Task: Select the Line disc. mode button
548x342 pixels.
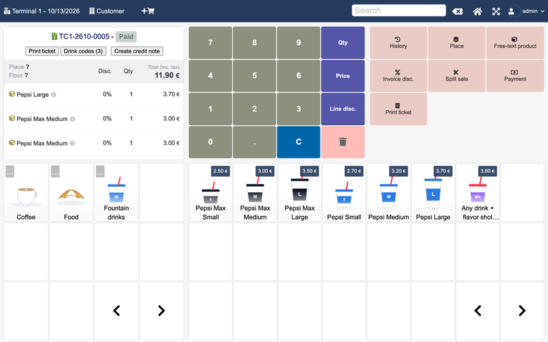Action: pos(343,109)
